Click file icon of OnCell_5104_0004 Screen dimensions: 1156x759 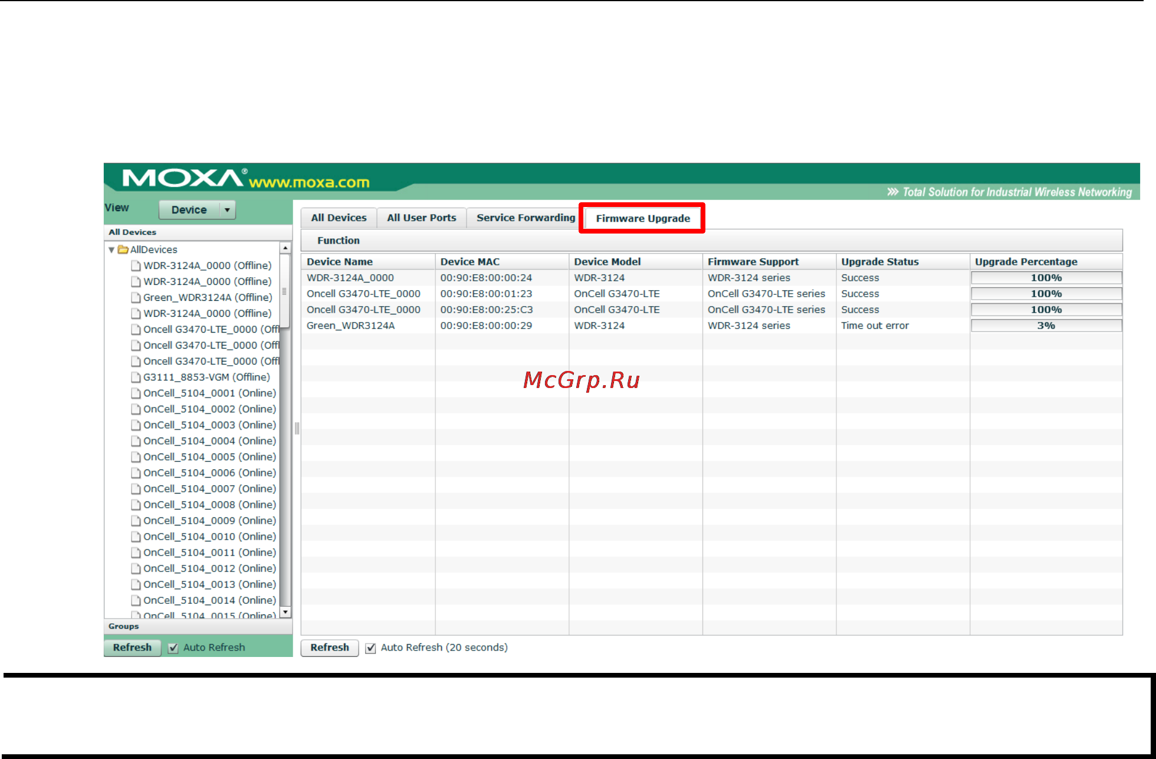click(x=136, y=441)
